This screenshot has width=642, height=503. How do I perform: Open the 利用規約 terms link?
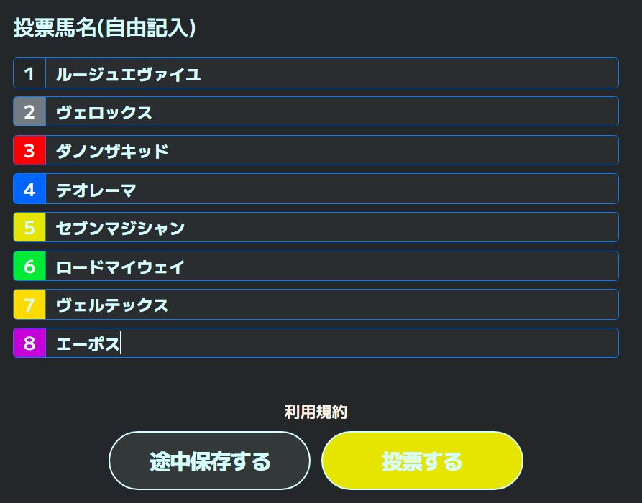pyautogui.click(x=316, y=412)
